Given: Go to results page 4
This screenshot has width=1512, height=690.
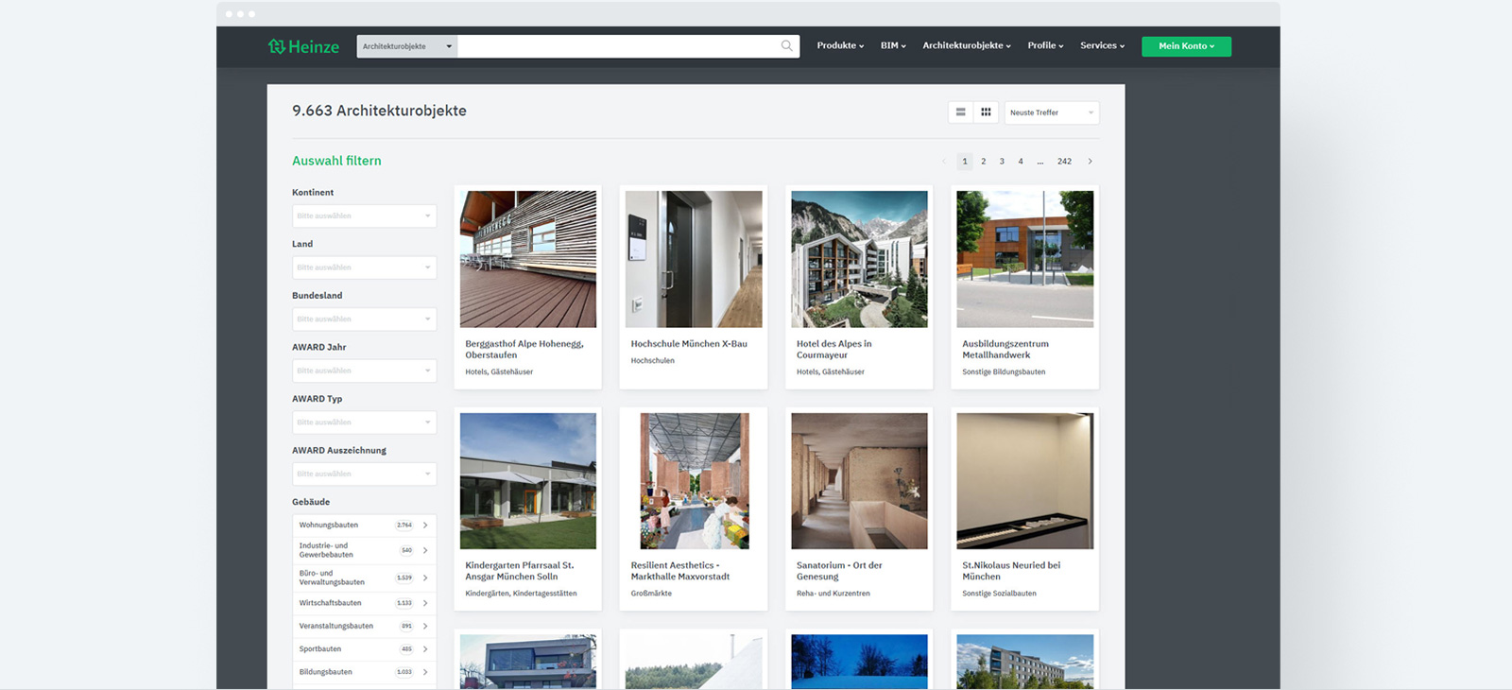Looking at the screenshot, I should pyautogui.click(x=1021, y=162).
